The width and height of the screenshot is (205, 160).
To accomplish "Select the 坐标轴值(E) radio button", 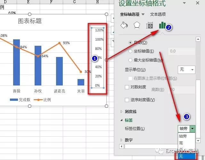I will 130,51.
